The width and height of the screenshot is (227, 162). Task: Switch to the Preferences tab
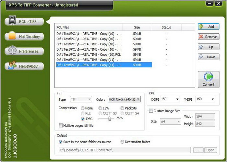click(x=24, y=51)
